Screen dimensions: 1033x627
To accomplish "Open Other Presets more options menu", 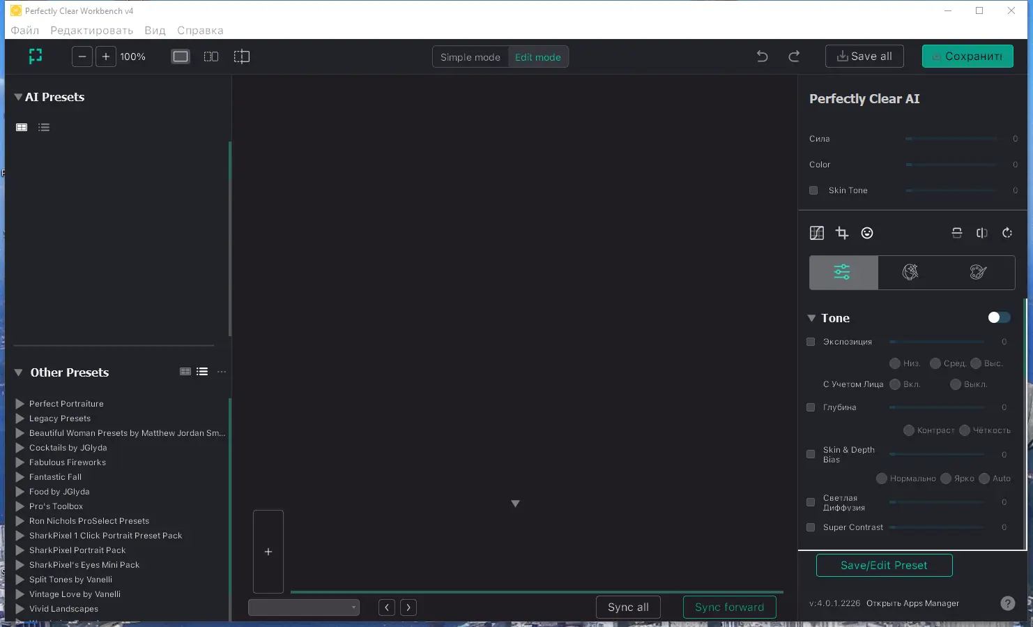I will (x=222, y=372).
